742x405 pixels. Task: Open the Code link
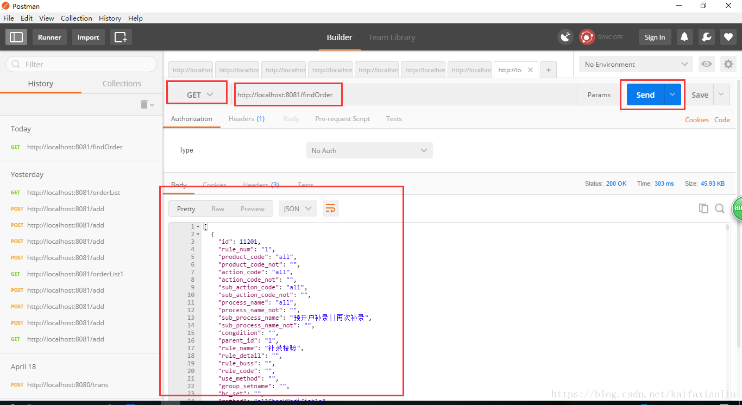722,119
